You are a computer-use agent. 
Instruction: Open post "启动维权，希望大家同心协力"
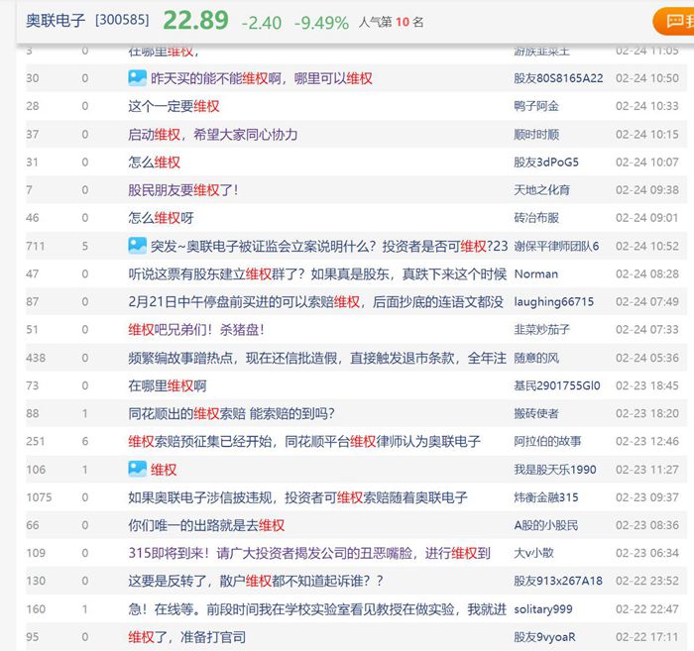click(213, 134)
